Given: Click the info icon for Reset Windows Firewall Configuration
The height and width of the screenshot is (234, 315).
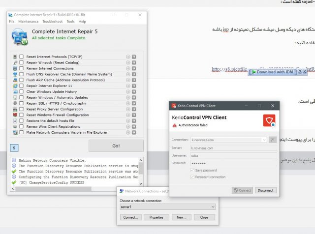Looking at the screenshot, I should tap(128, 115).
